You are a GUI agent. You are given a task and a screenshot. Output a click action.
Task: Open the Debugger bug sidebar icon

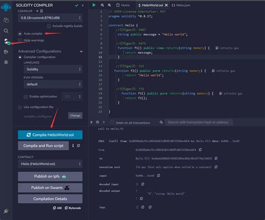[x=6, y=62]
